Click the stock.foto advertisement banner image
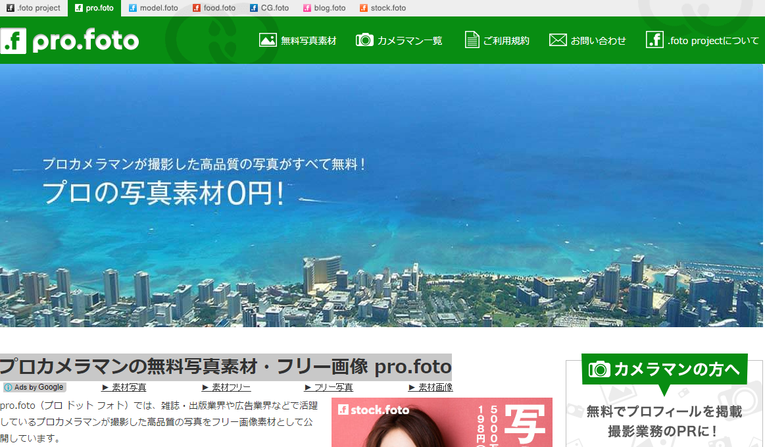This screenshot has height=447, width=765. 441,423
